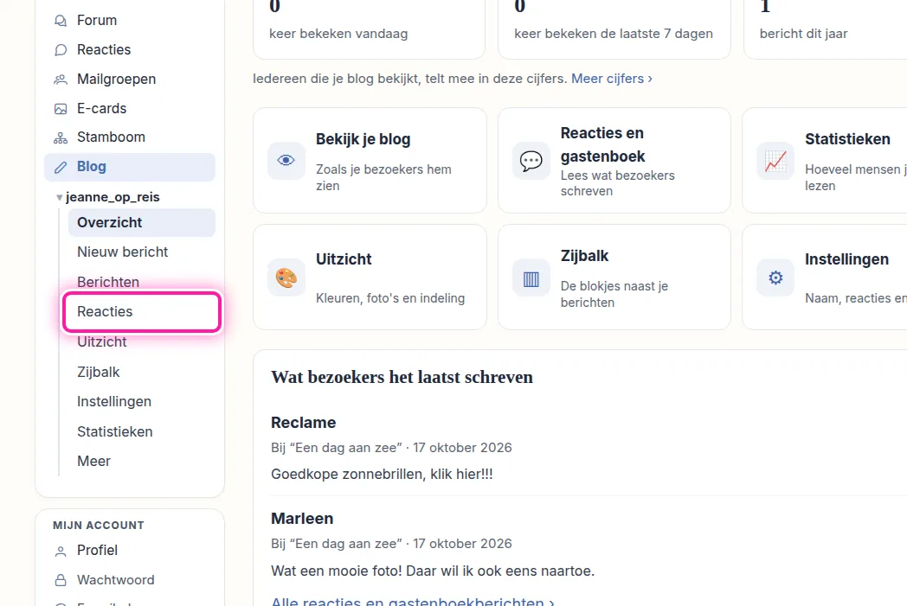Open Statistieken in the blog submenu
The height and width of the screenshot is (606, 907).
pyautogui.click(x=115, y=431)
